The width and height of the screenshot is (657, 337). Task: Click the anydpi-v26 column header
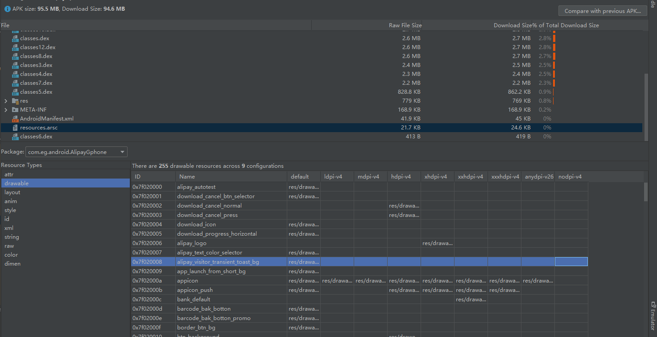(x=538, y=177)
